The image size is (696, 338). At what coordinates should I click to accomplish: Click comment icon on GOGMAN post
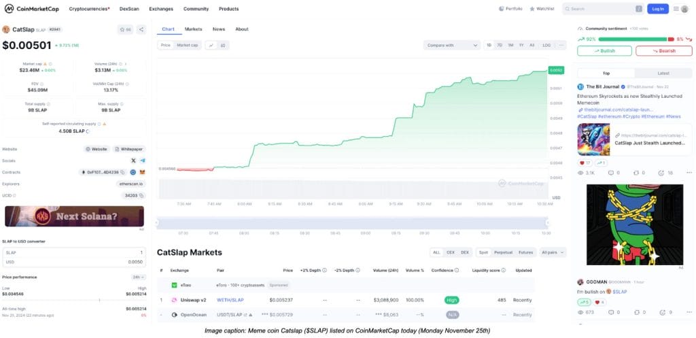pos(611,313)
